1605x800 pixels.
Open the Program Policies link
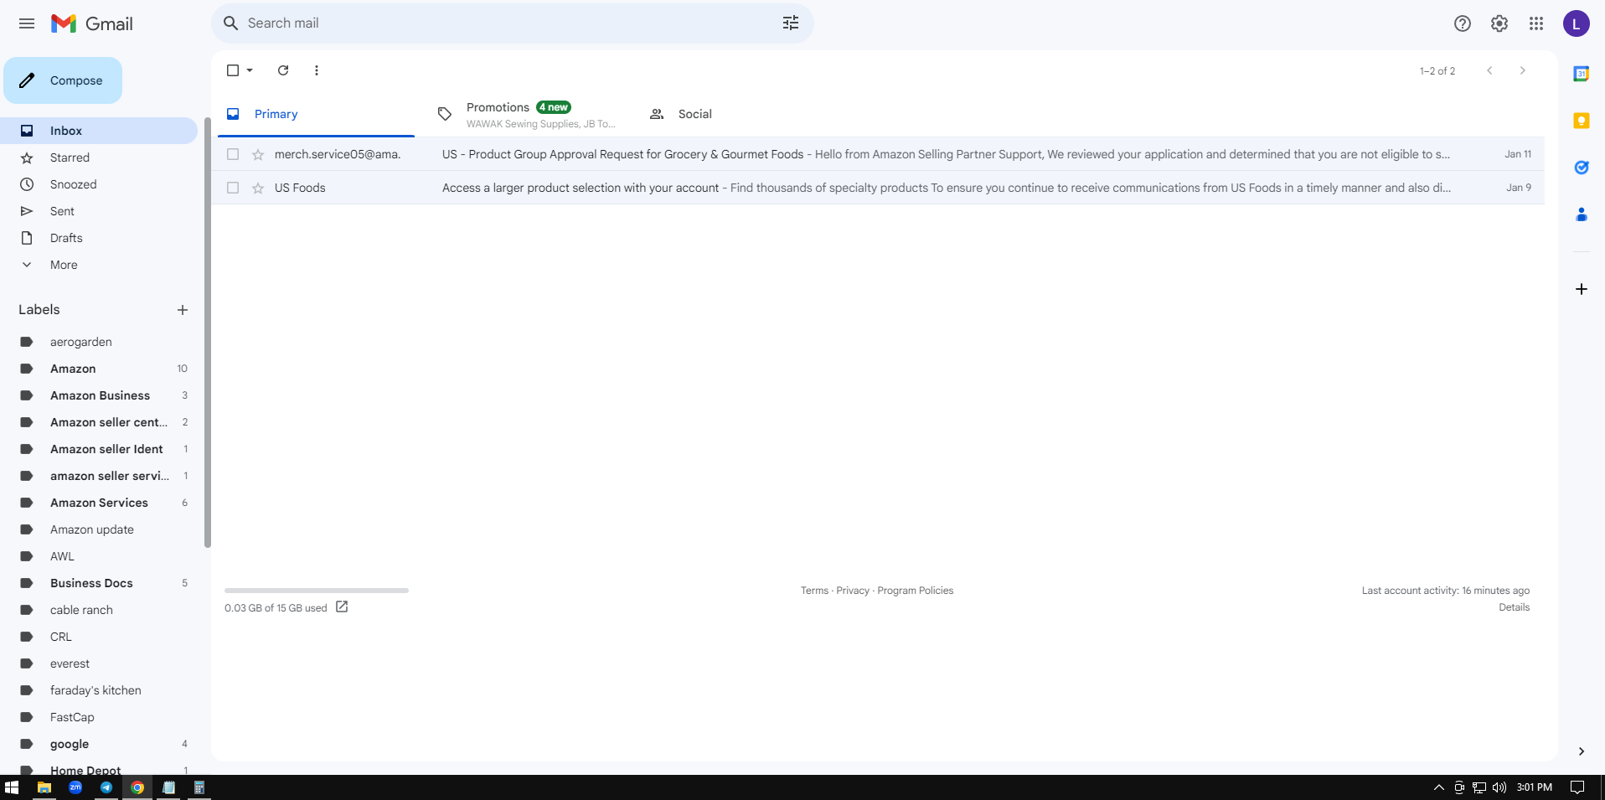click(916, 591)
